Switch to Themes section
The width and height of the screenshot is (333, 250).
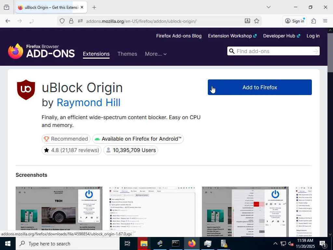(127, 54)
